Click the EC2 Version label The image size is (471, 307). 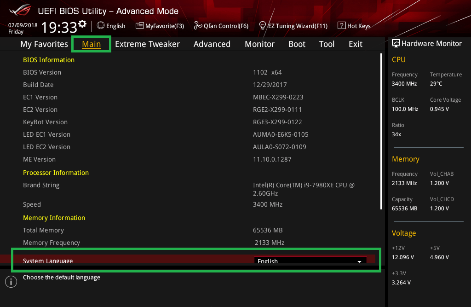pos(40,110)
